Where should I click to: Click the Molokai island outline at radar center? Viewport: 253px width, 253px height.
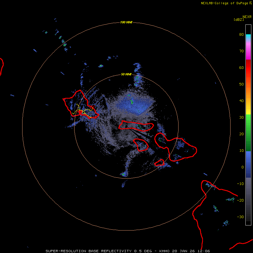[x=136, y=126]
